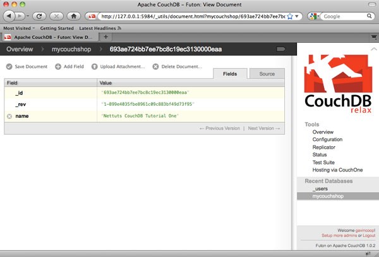Click the window toolbar toggle pill button

pyautogui.click(x=372, y=4)
